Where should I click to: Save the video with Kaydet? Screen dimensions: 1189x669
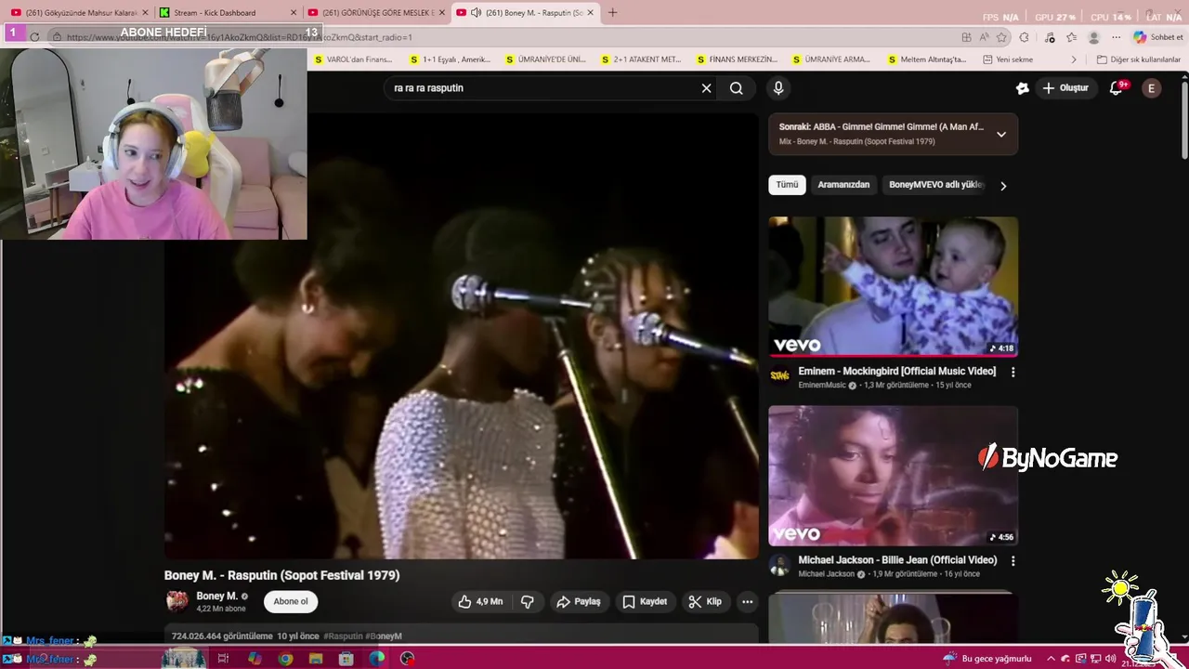(x=645, y=601)
